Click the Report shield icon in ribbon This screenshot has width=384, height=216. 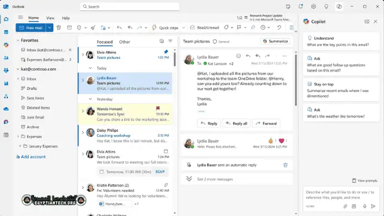coord(79,28)
